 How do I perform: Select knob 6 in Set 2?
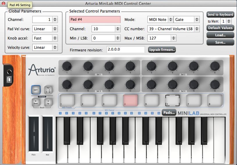tap(173, 66)
